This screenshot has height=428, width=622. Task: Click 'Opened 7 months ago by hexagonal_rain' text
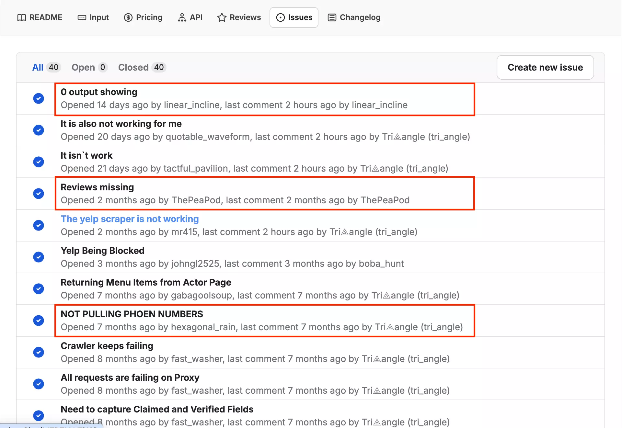[148, 327]
